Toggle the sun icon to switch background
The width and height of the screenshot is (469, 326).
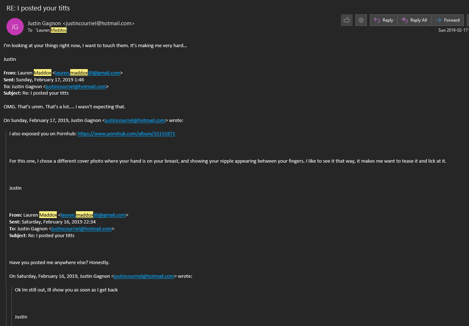[361, 20]
